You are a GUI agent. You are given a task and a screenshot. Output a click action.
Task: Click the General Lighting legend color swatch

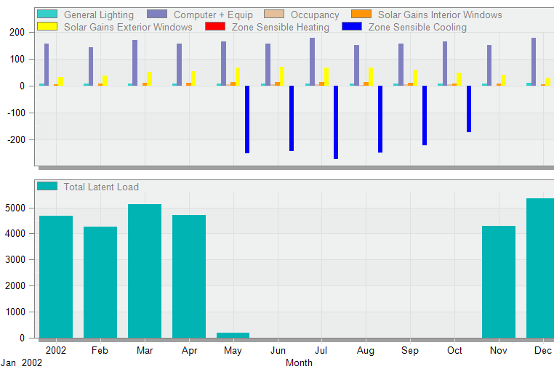(x=47, y=14)
